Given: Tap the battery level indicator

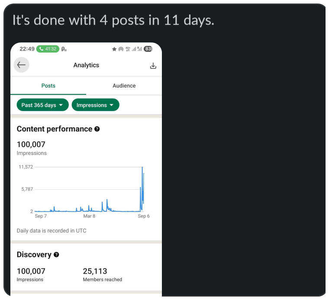Looking at the screenshot, I should [x=148, y=49].
